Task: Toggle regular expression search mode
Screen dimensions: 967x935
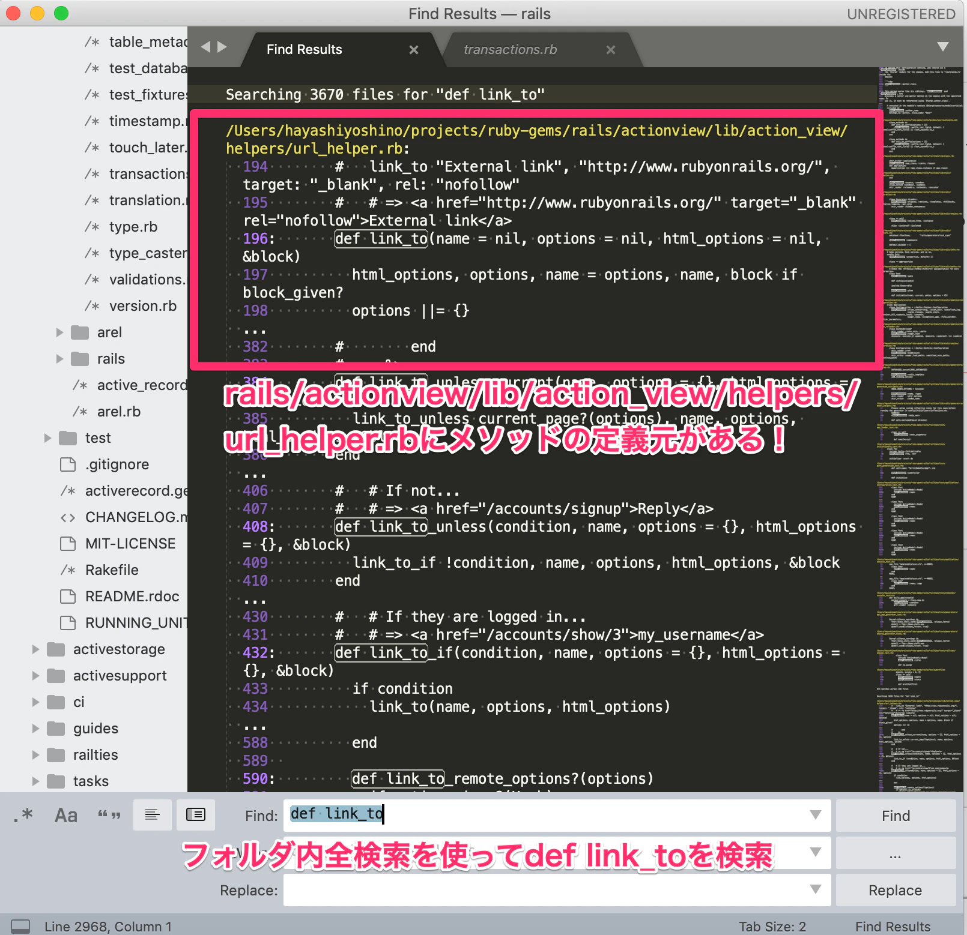Action: click(x=24, y=815)
